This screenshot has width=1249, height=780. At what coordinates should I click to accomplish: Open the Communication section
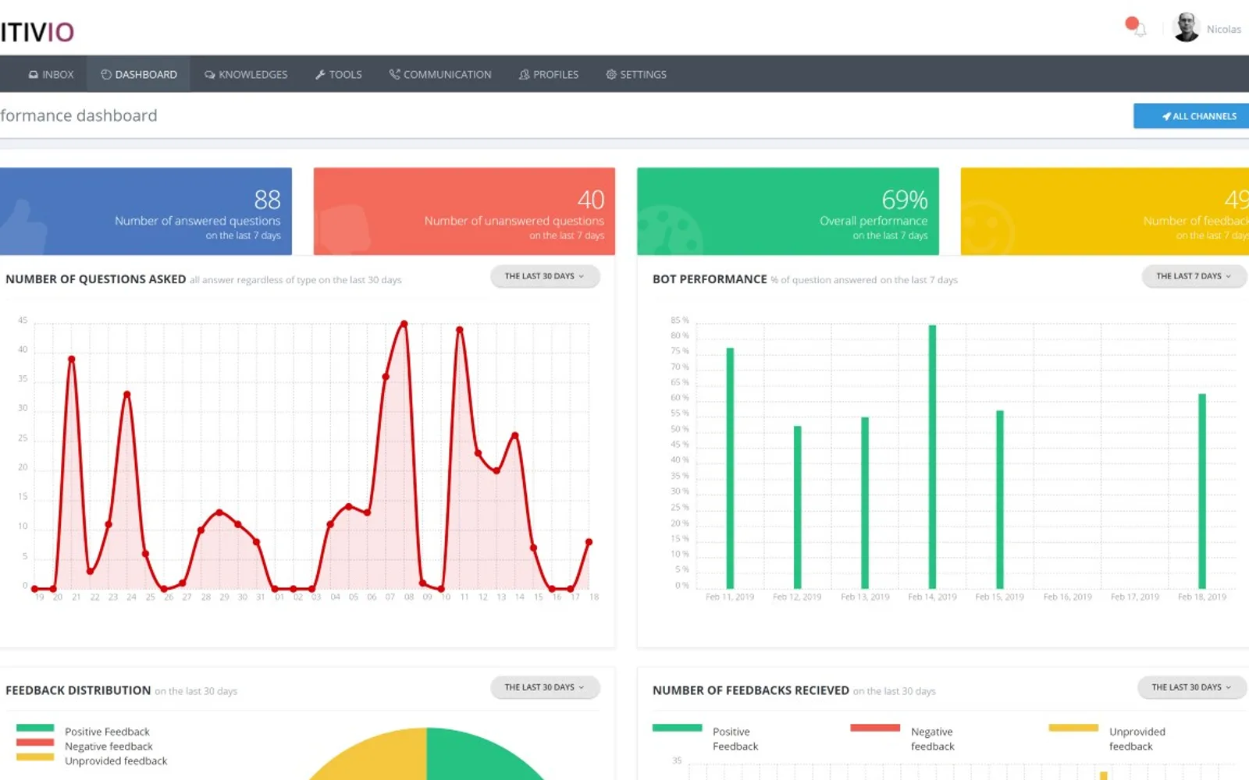(x=440, y=74)
